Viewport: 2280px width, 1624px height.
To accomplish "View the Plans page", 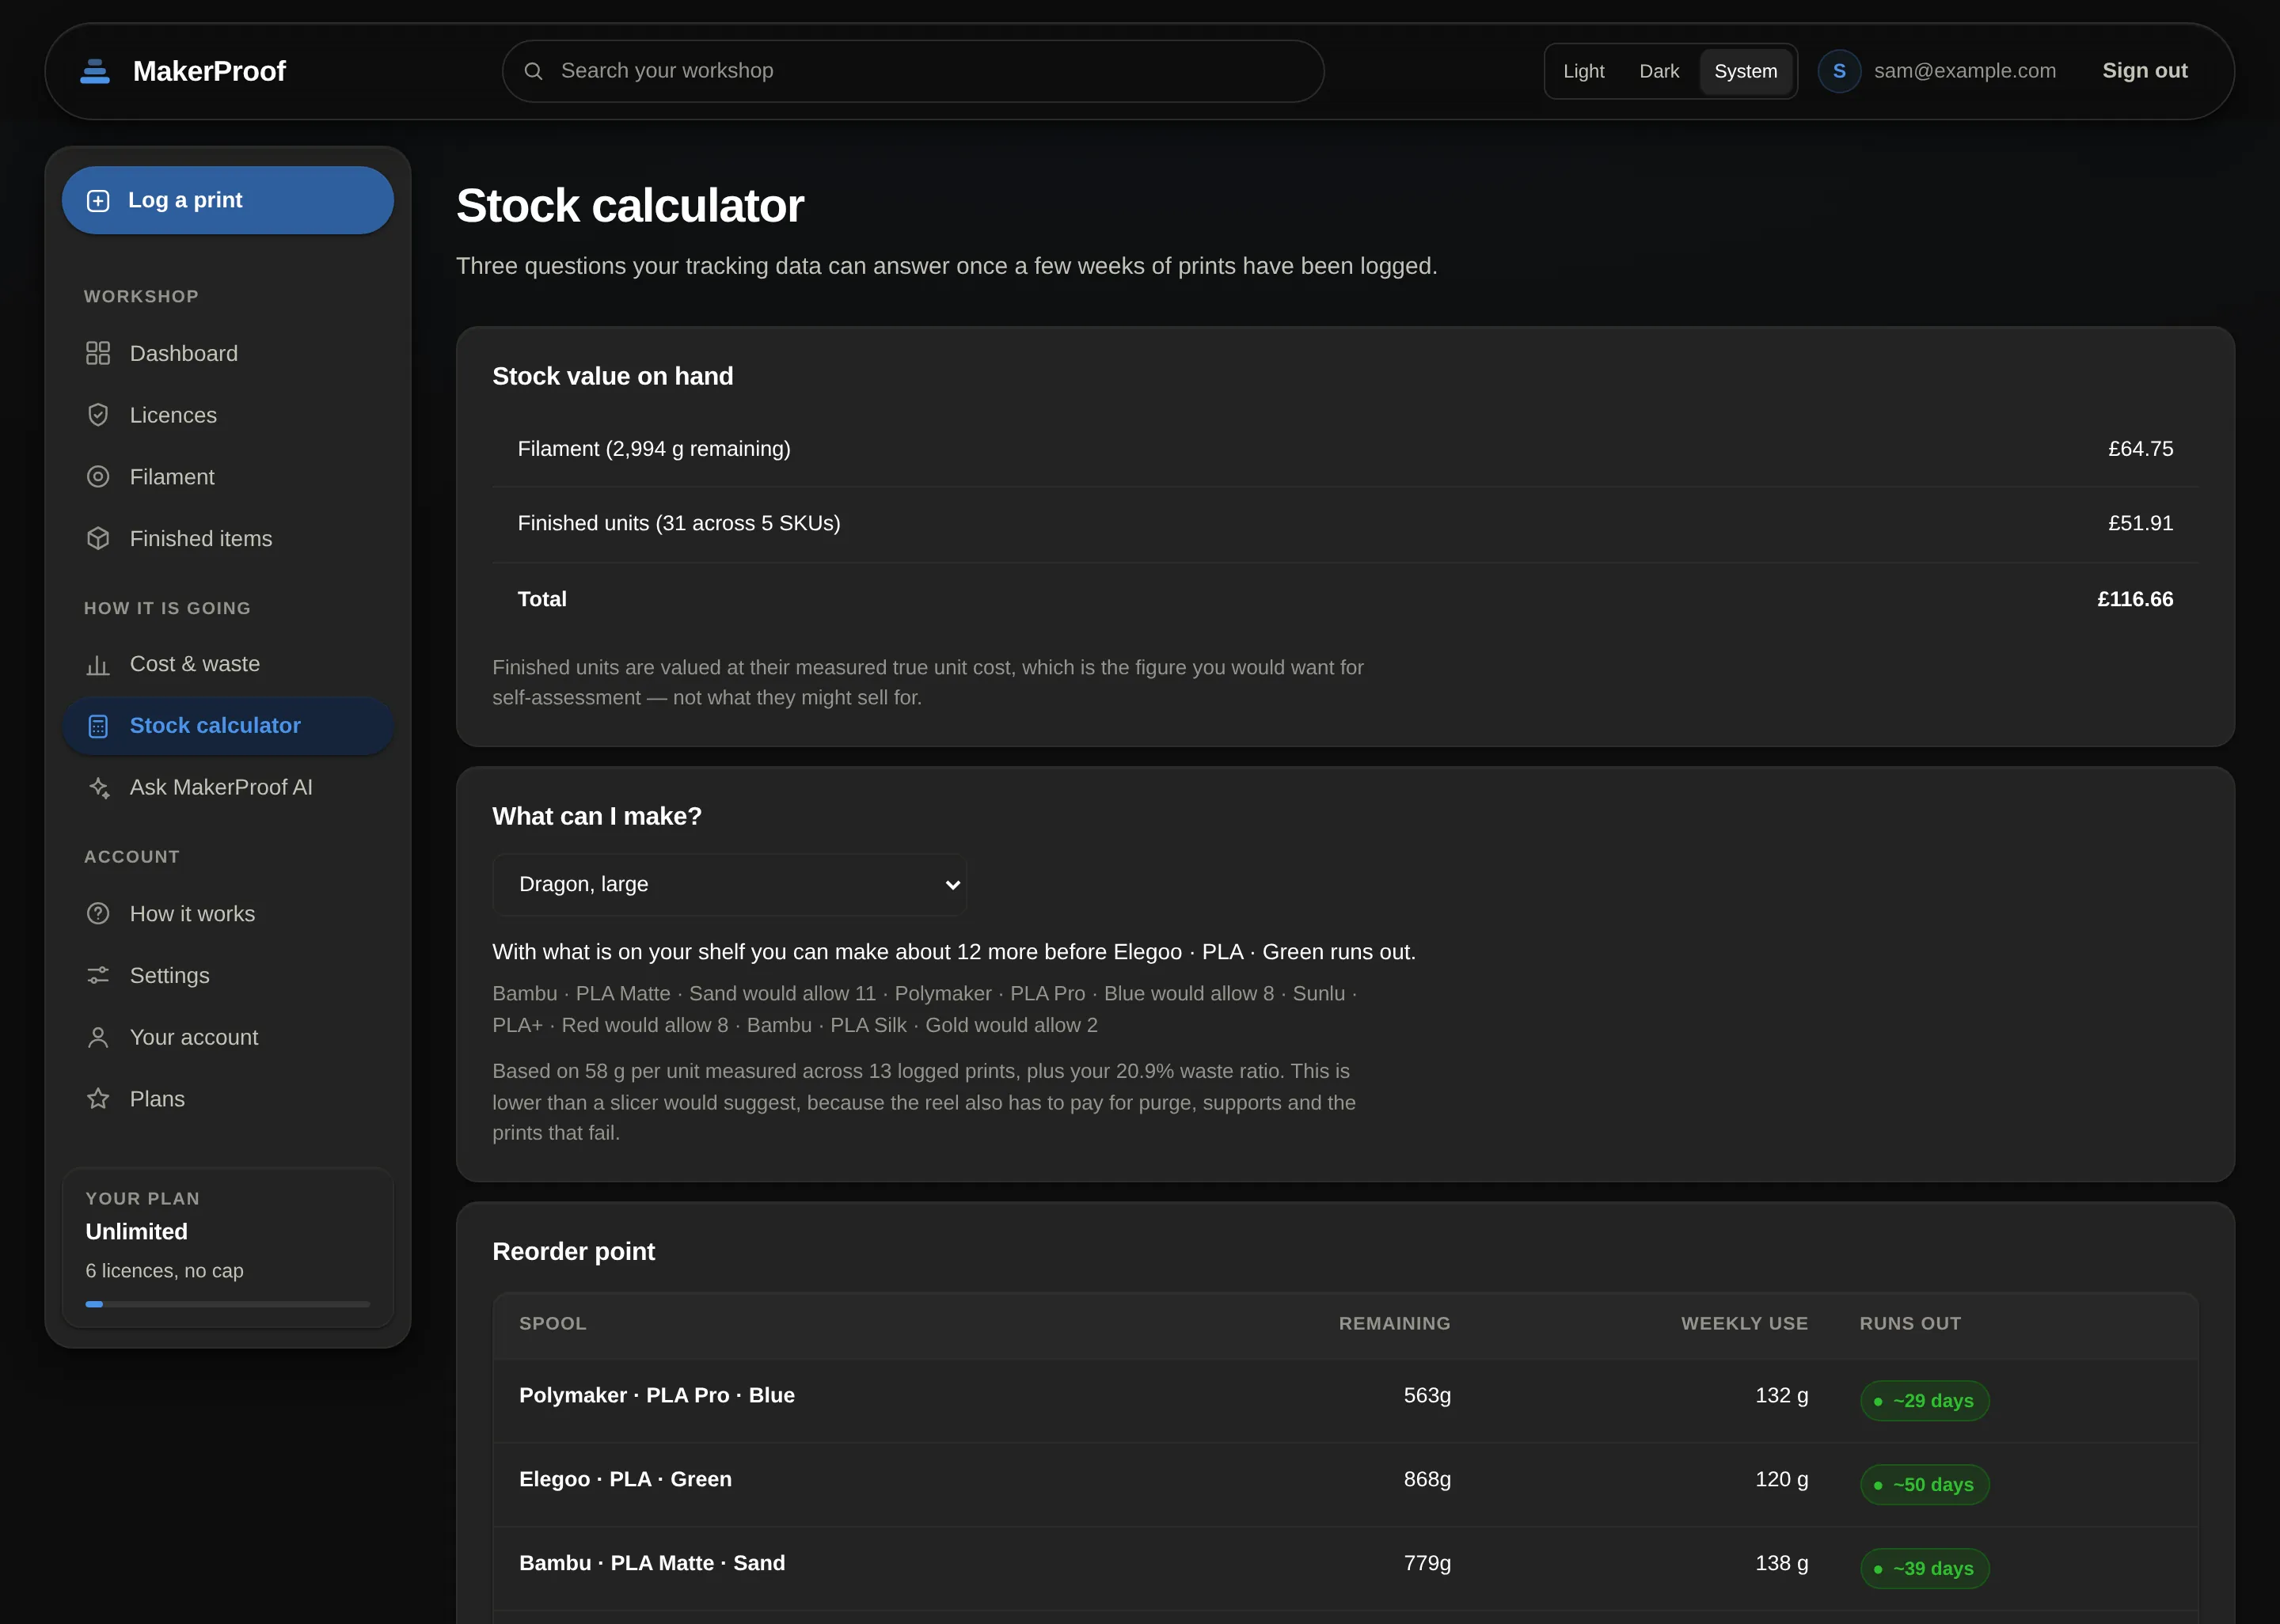I will point(228,1099).
